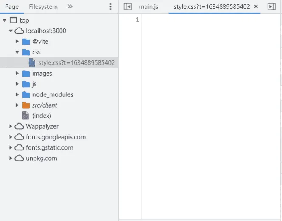Click the css folder icon
The height and width of the screenshot is (221, 282).
tap(26, 52)
